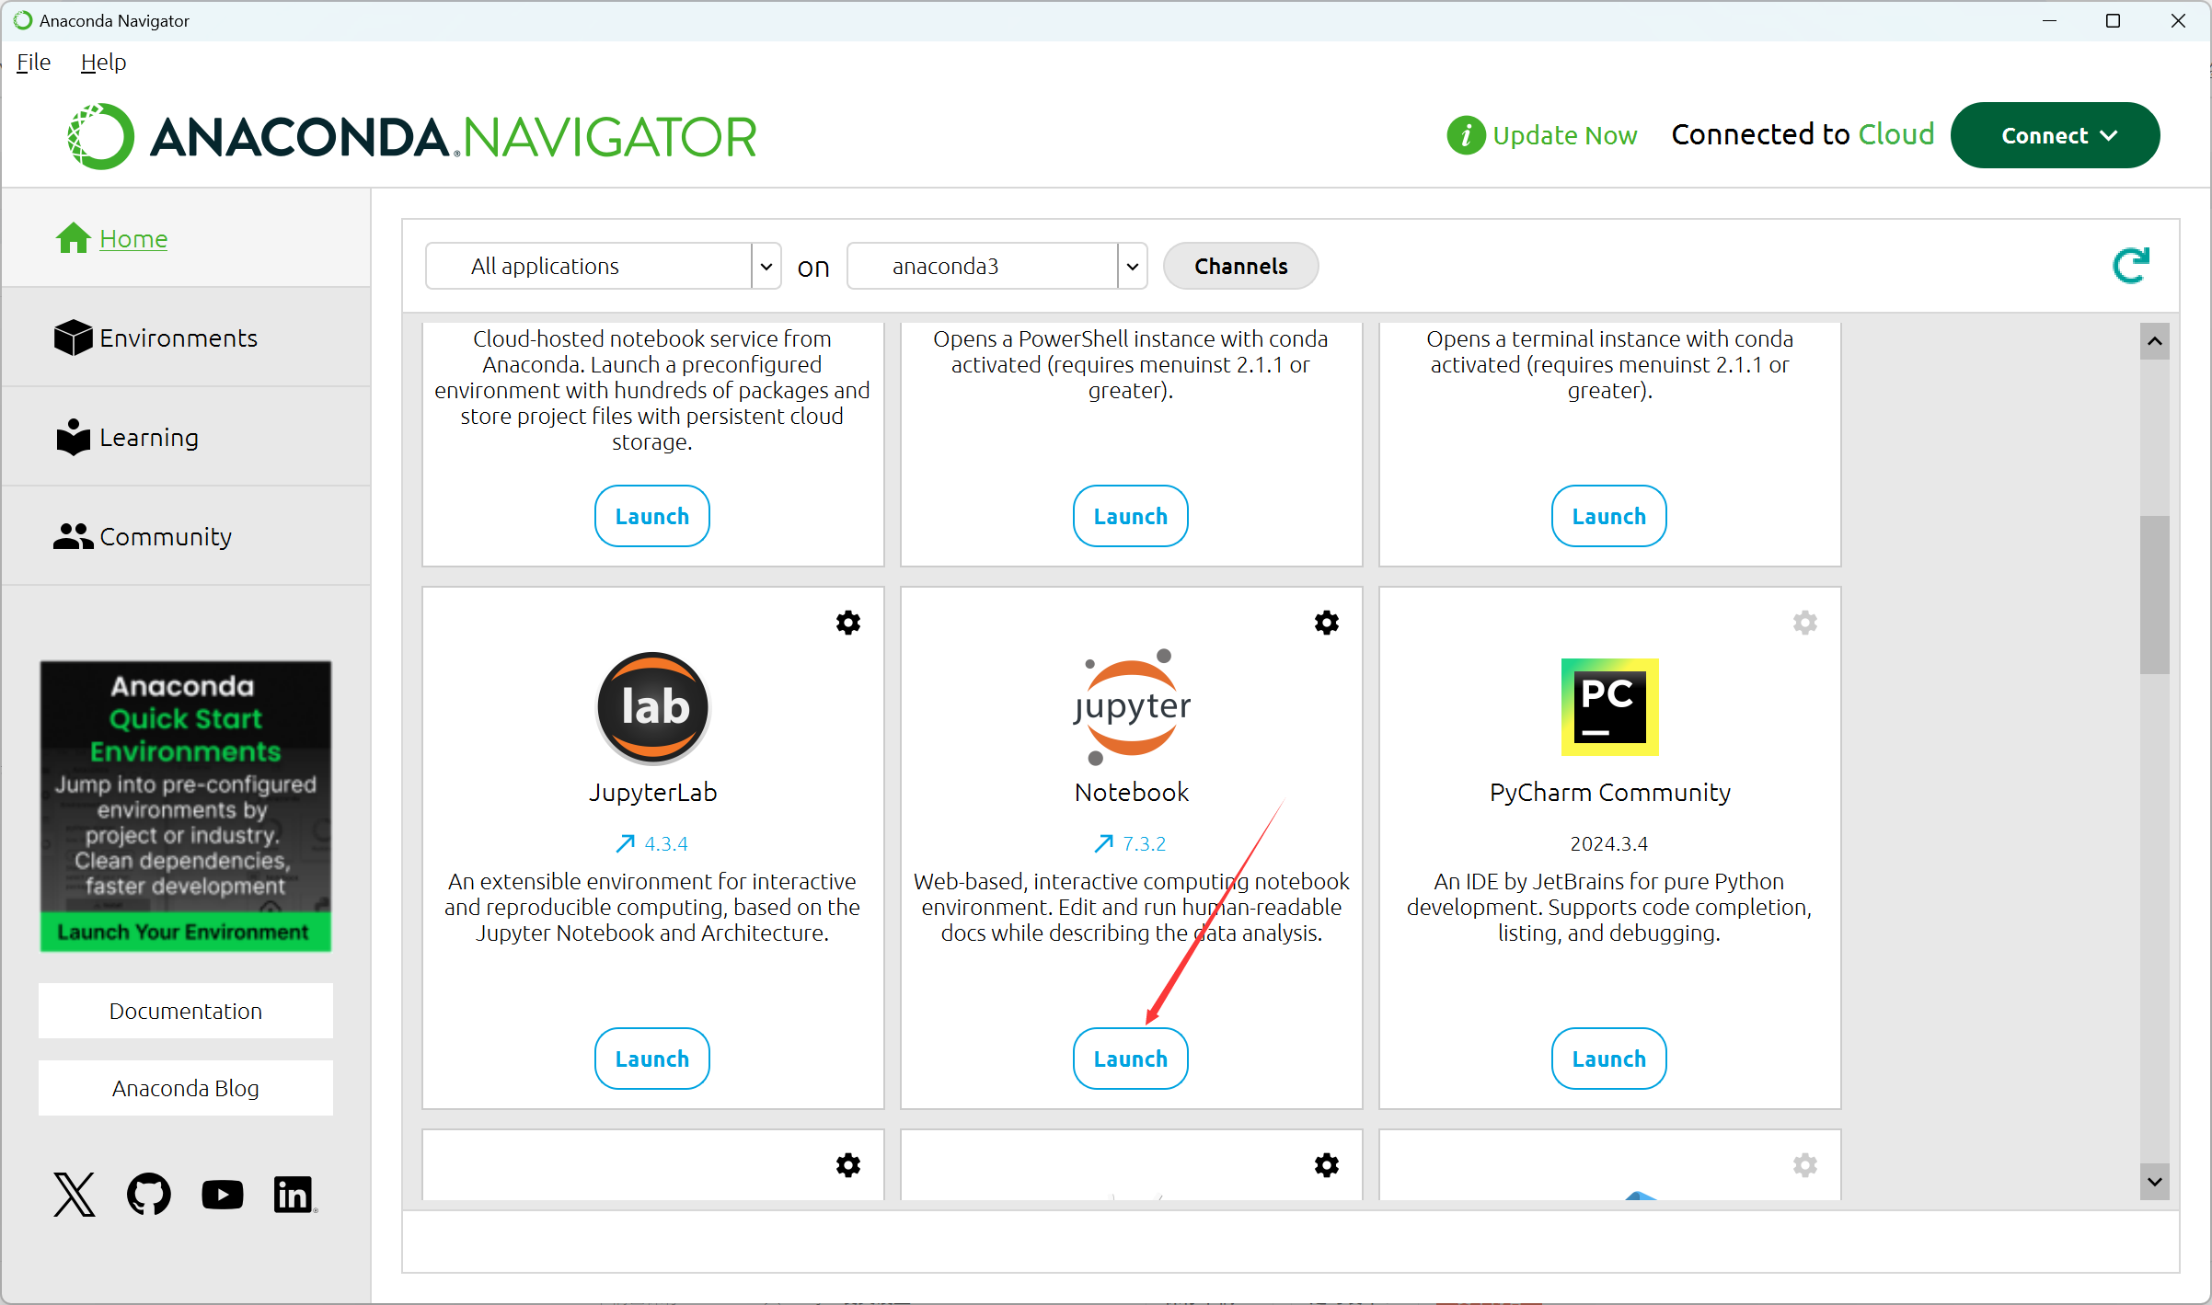Open the X (Twitter) social icon

click(x=75, y=1194)
